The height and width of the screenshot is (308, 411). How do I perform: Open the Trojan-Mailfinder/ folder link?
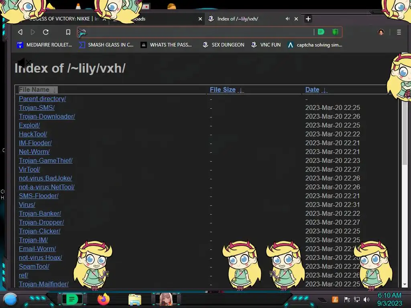coord(43,284)
